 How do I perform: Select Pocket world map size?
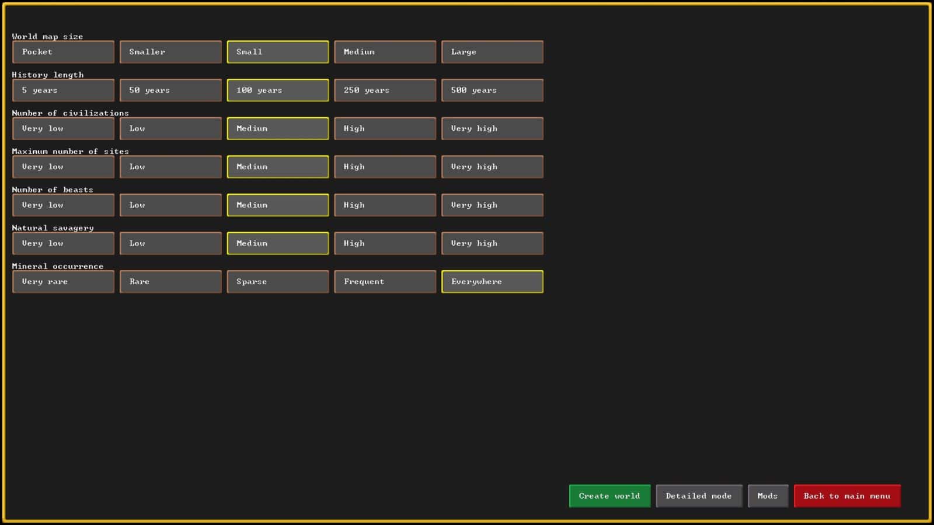(63, 52)
